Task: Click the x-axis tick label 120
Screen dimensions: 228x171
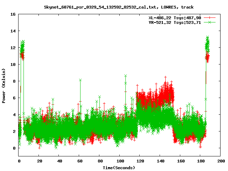Action: [140, 161]
